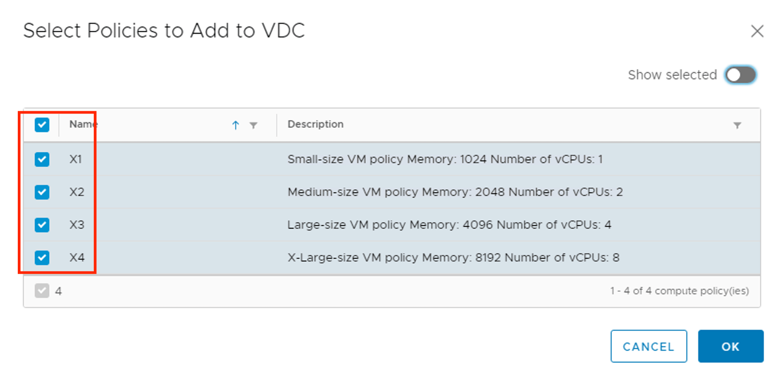The height and width of the screenshot is (380, 784).
Task: Open the Name column filter
Action: click(x=253, y=125)
